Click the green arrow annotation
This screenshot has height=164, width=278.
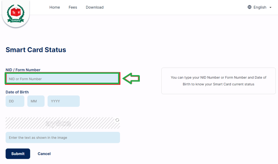tap(131, 78)
